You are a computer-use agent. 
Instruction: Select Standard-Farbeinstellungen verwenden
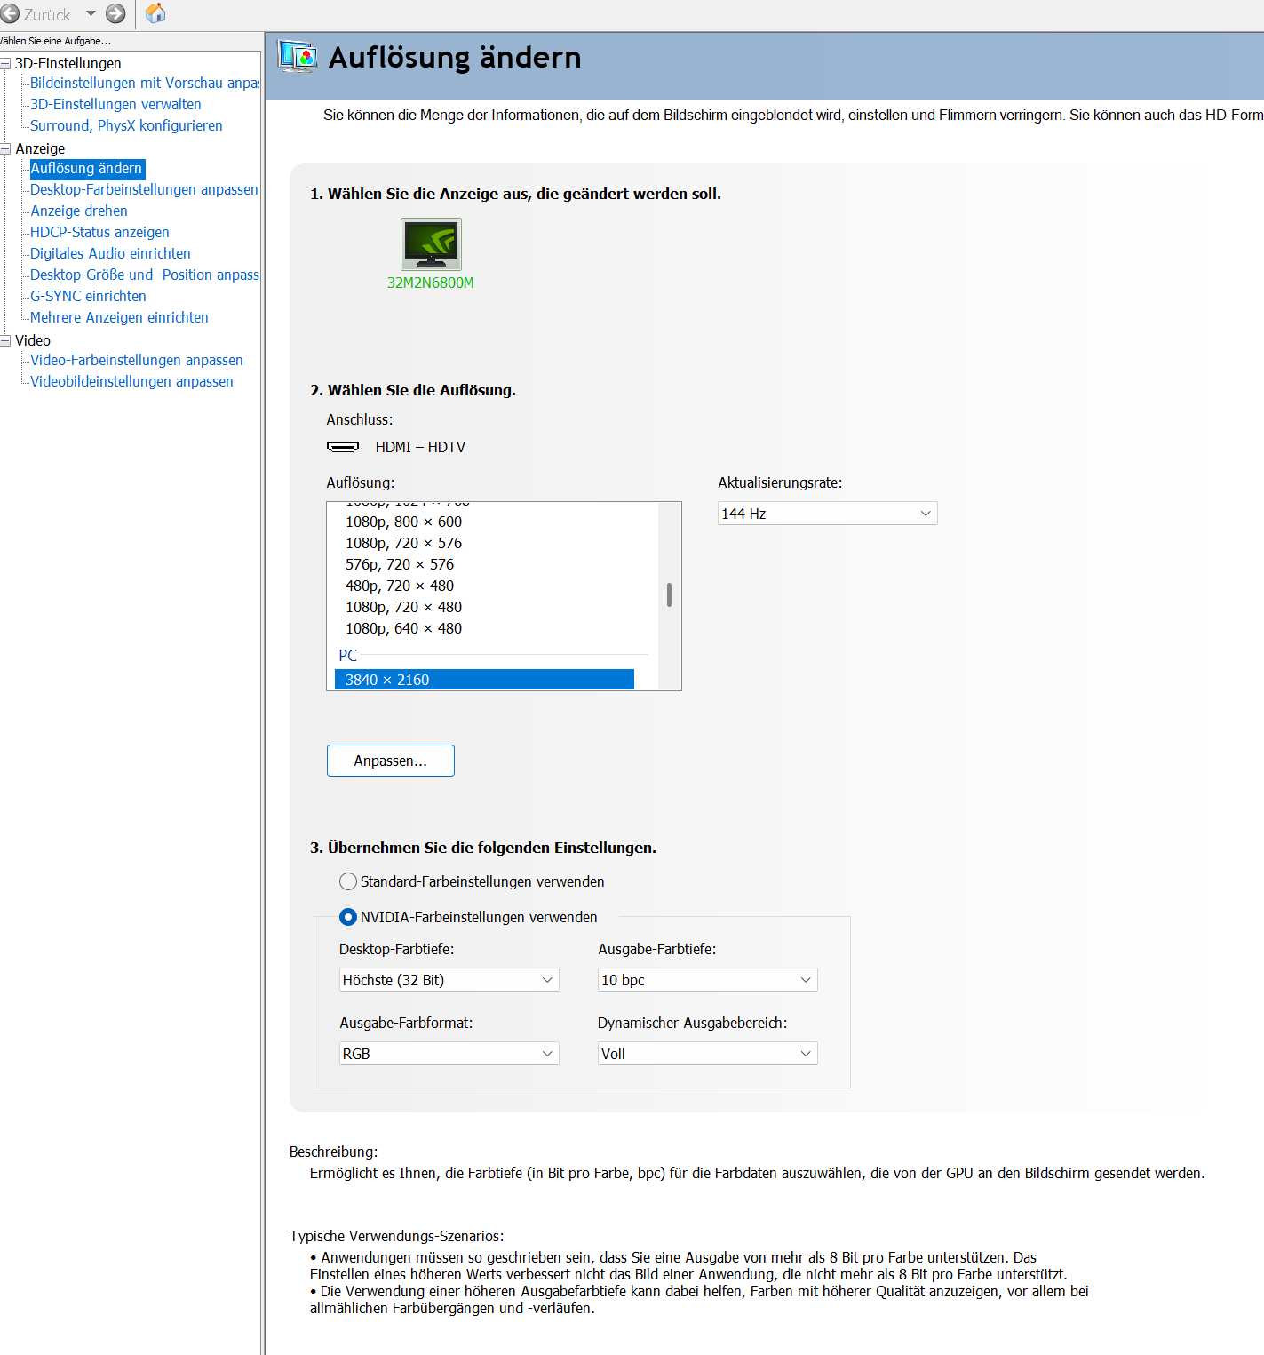347,881
